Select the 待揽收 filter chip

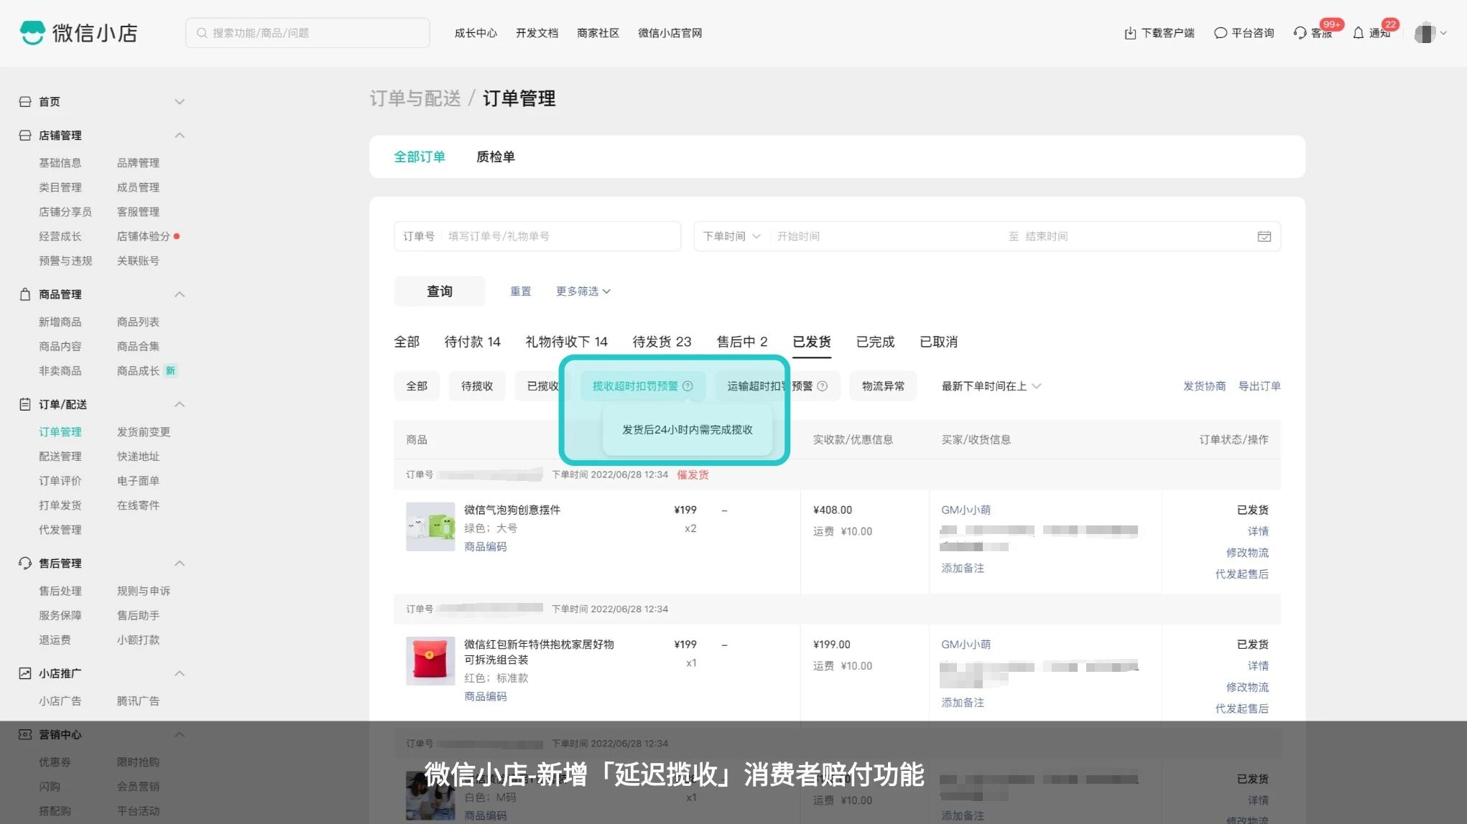[477, 386]
